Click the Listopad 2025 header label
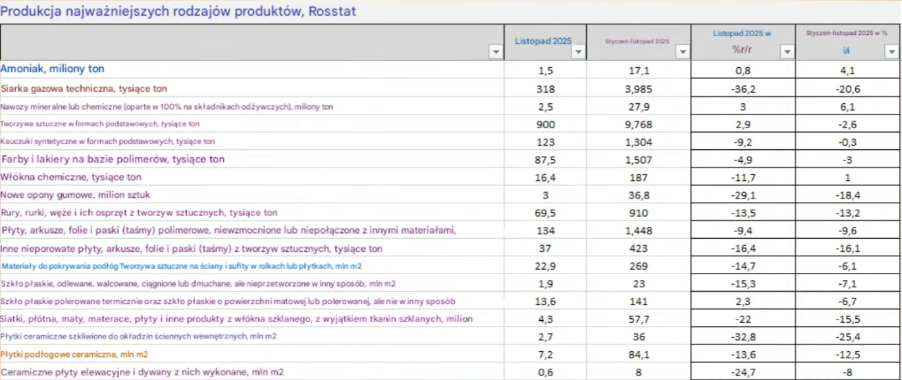This screenshot has width=902, height=380. click(x=543, y=41)
